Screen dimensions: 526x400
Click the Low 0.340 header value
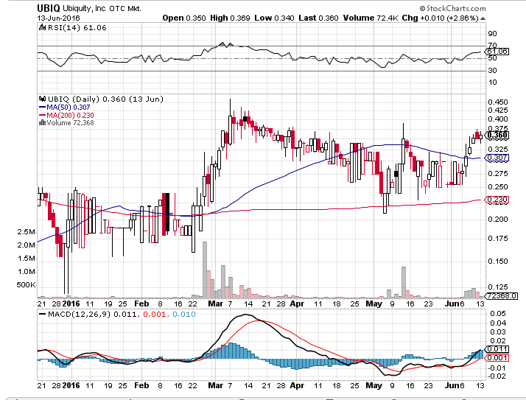[x=274, y=18]
